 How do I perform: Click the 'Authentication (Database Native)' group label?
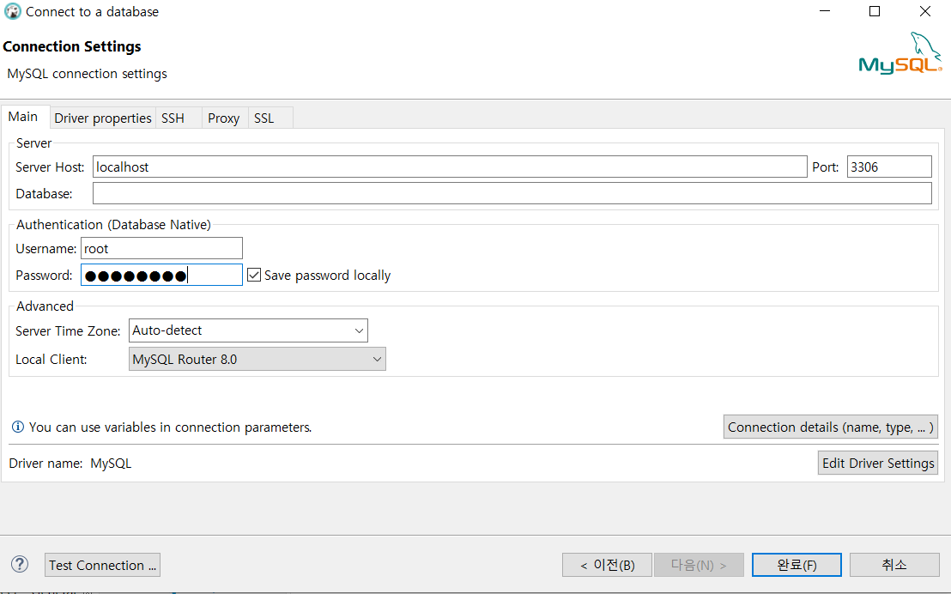point(113,225)
